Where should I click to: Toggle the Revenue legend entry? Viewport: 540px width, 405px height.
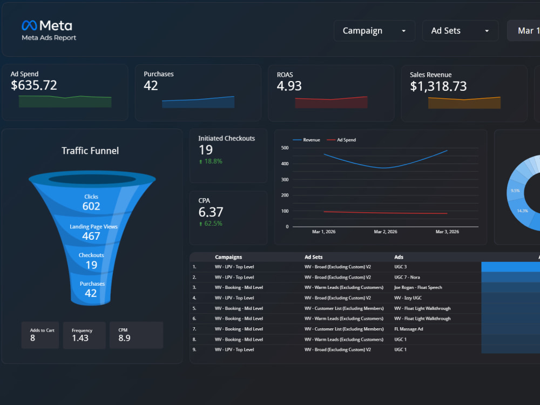(x=306, y=140)
